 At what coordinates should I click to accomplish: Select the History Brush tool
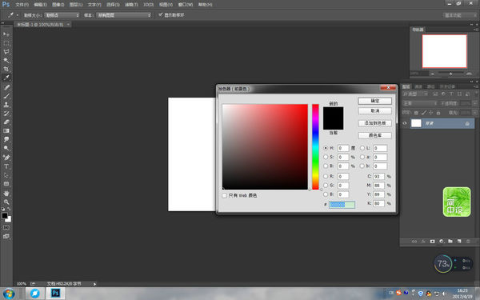click(x=6, y=114)
